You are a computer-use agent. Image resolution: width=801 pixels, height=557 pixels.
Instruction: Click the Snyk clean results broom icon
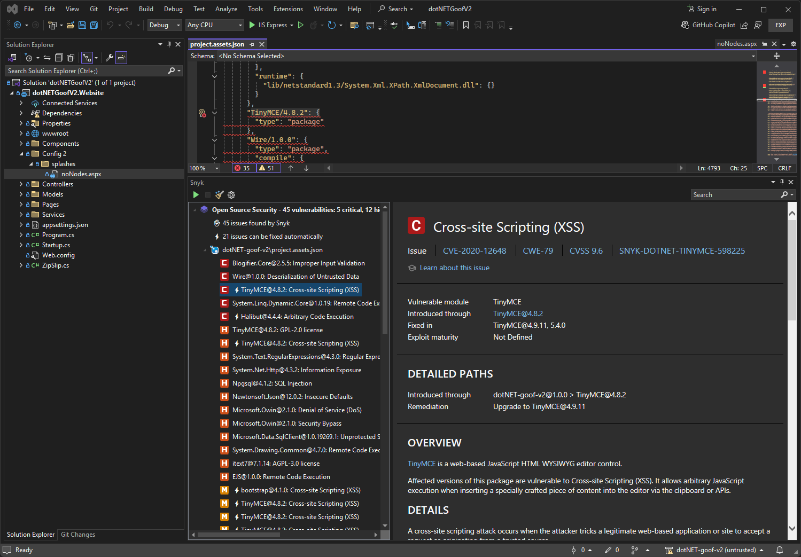click(219, 195)
